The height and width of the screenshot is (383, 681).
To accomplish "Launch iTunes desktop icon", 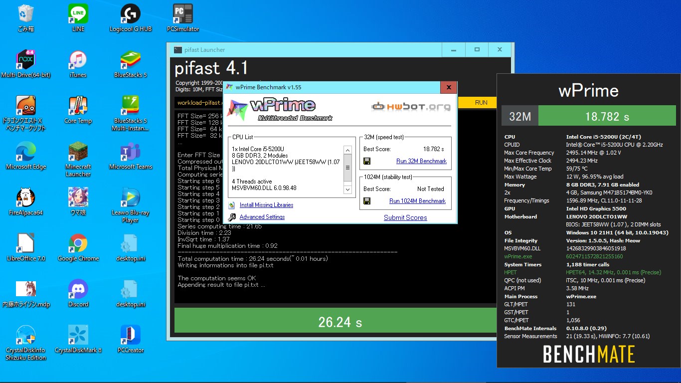I will click(x=78, y=64).
